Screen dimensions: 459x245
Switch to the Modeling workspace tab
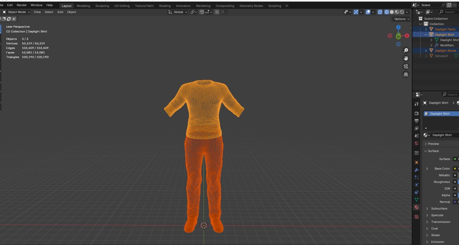pos(83,6)
